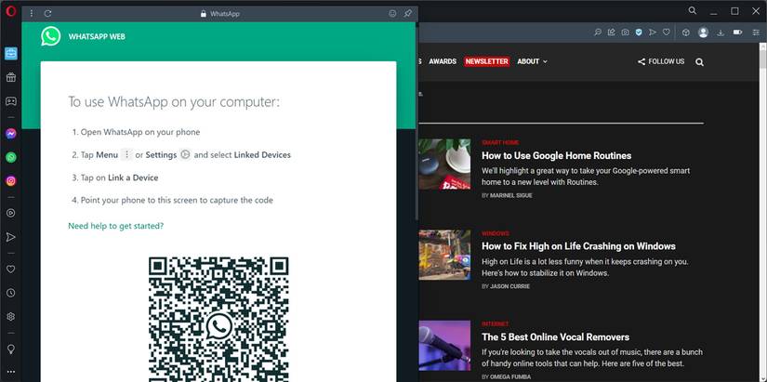Image resolution: width=767 pixels, height=382 pixels.
Task: Open the game controller sidebar icon
Action: (11, 101)
